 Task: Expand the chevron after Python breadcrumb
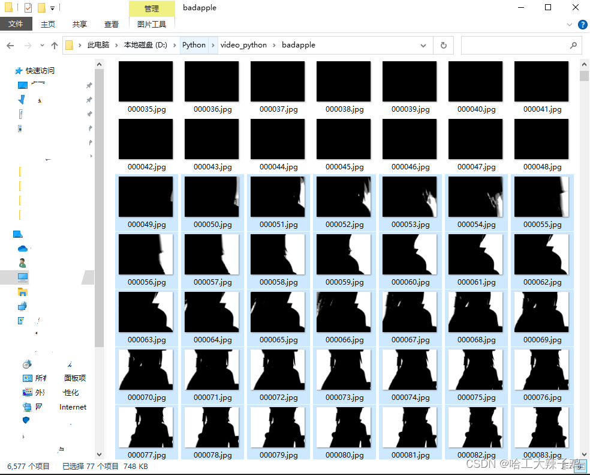pyautogui.click(x=213, y=45)
